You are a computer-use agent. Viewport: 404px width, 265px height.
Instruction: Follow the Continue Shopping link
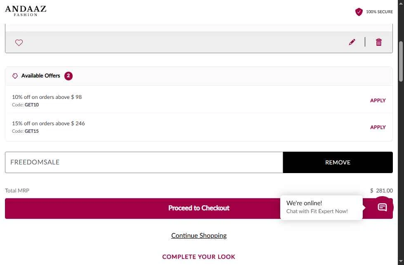click(x=198, y=236)
